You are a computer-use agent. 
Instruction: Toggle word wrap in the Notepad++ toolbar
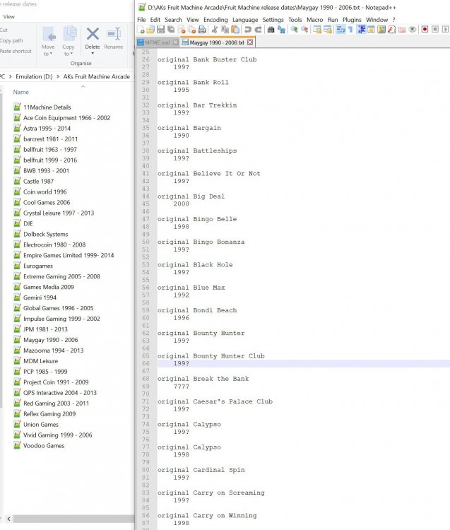[341, 30]
